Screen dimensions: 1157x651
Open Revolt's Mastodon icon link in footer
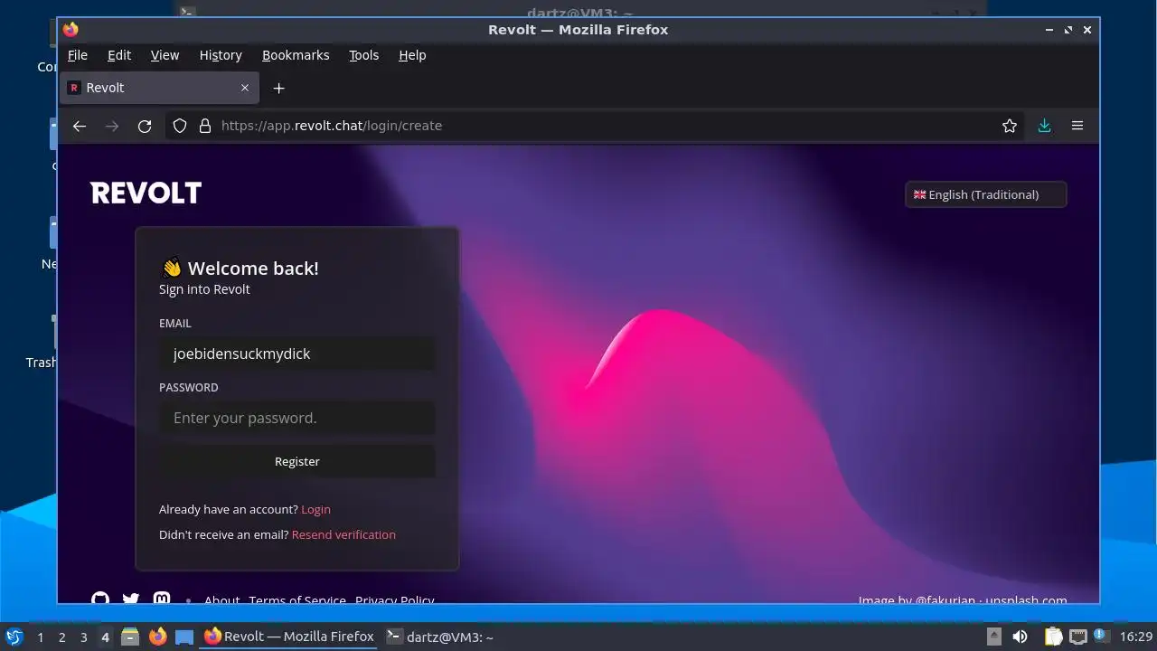[162, 599]
